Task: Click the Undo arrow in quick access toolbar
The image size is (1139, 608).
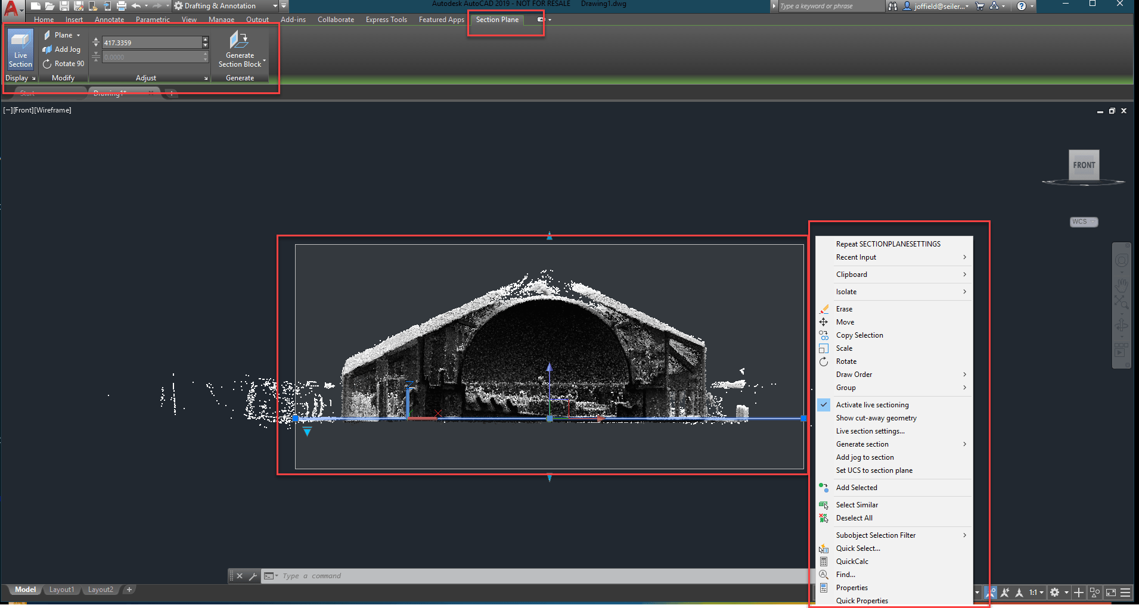Action: pyautogui.click(x=136, y=6)
